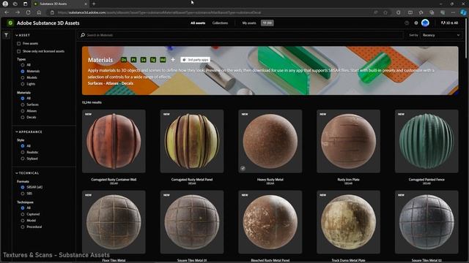Open the browser tab actions icon
Viewport: 469px width, 263px height.
tap(25, 4)
